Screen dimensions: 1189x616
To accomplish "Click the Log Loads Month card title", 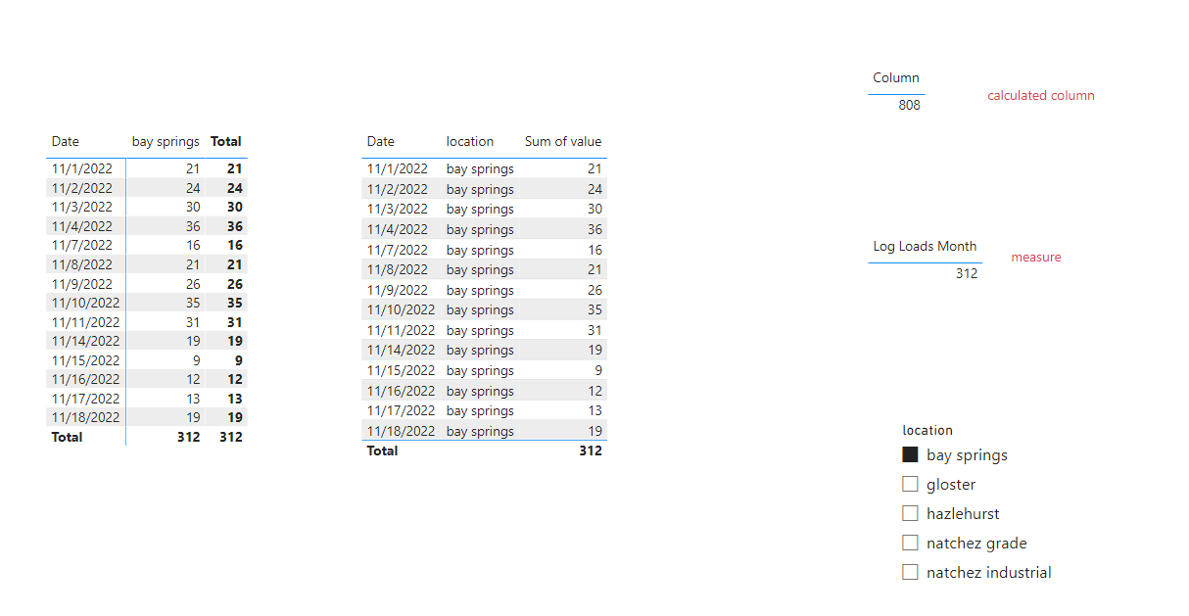I will click(925, 246).
